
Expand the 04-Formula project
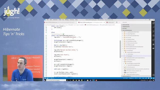[x=123, y=37]
